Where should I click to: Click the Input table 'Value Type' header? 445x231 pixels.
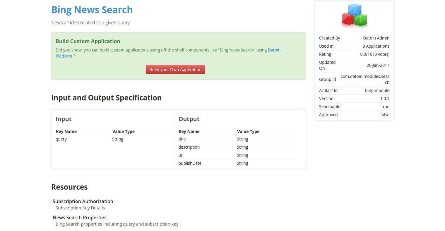point(123,131)
